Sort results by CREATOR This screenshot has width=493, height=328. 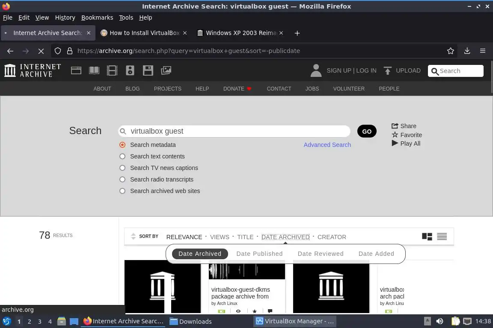coord(332,237)
